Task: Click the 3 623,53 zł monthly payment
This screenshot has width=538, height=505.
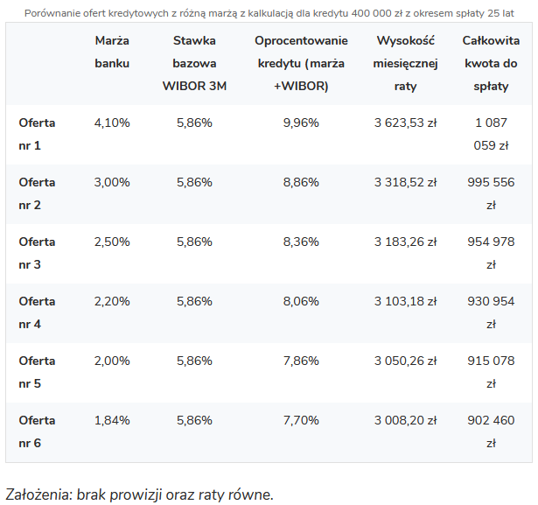Action: pyautogui.click(x=405, y=123)
